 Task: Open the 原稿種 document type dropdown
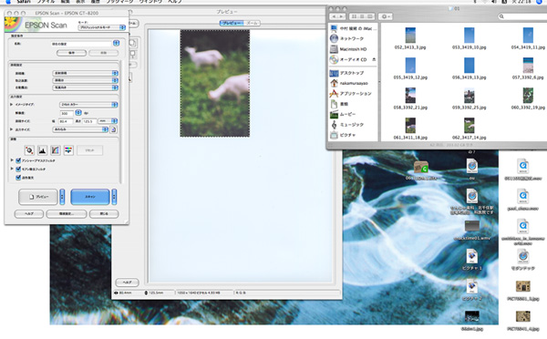pyautogui.click(x=85, y=73)
